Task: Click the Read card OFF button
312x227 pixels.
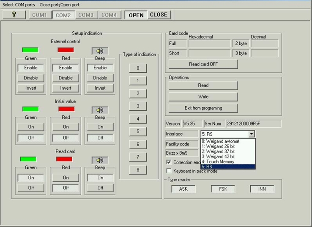Action: 203,64
